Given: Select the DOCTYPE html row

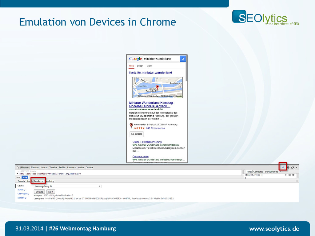Looking at the screenshot, I should coord(27,171).
